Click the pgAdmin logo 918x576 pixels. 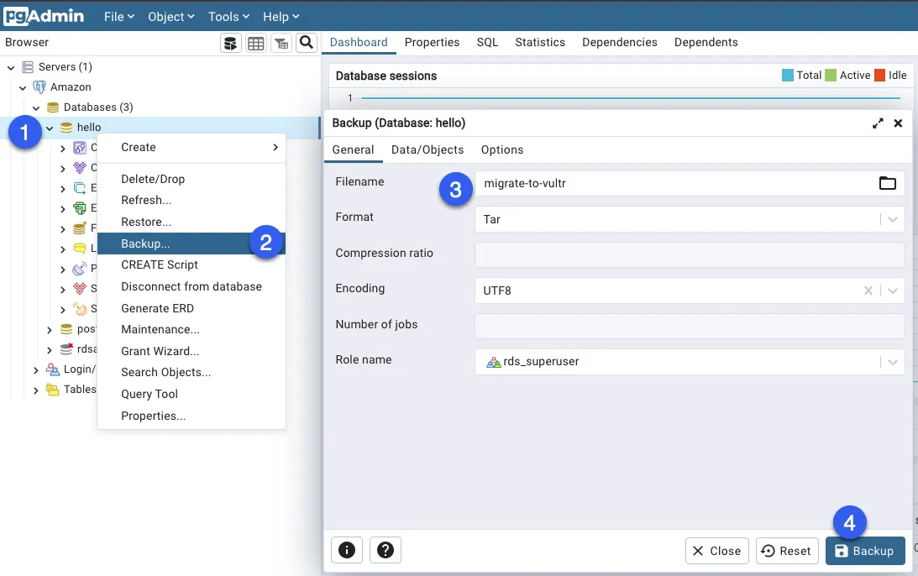pyautogui.click(x=44, y=16)
